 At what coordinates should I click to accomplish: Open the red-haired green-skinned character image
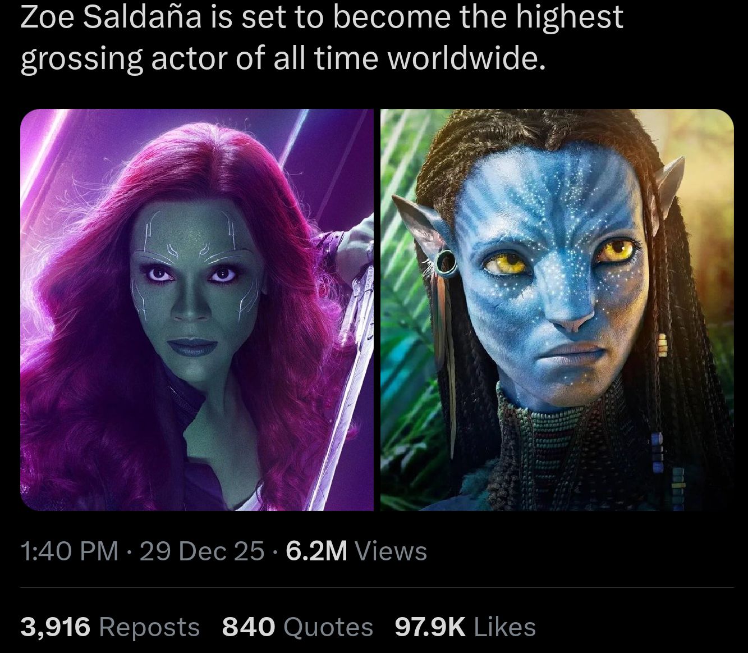197,310
